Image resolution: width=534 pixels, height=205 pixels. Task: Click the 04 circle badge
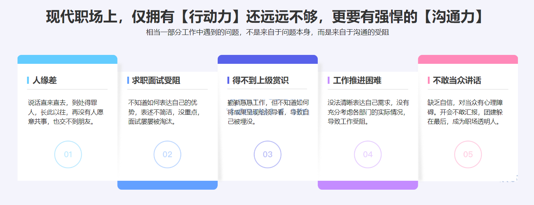(368, 154)
